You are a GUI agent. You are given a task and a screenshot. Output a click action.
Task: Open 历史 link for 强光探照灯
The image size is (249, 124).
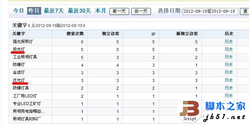229,42
